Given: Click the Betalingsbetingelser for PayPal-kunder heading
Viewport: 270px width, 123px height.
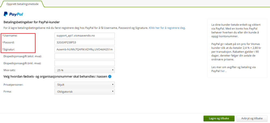Looking at the screenshot, I should pos(31,22).
